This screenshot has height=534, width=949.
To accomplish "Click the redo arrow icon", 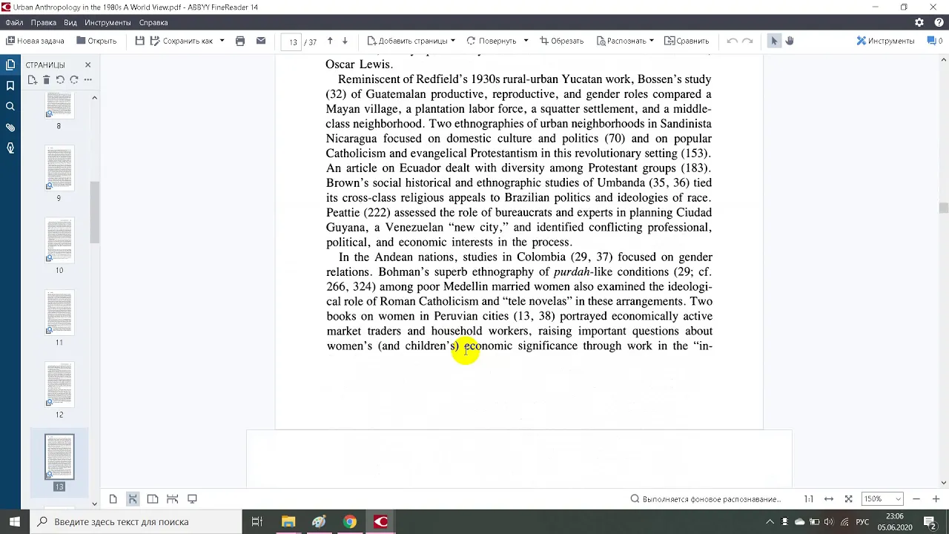I will tap(747, 41).
